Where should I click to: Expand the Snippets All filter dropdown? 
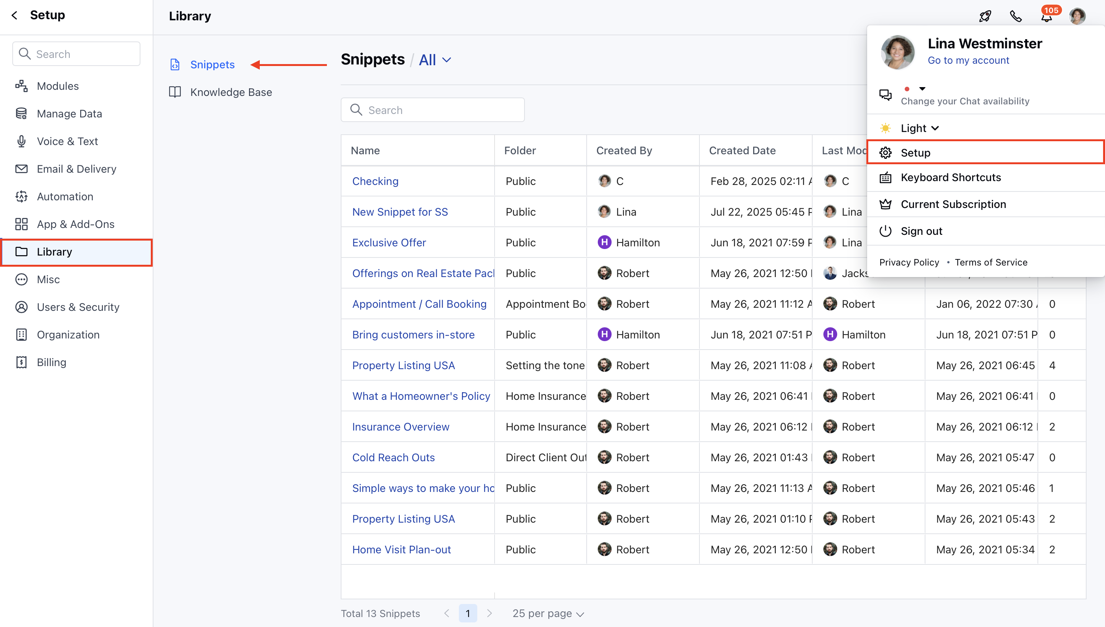pyautogui.click(x=435, y=60)
